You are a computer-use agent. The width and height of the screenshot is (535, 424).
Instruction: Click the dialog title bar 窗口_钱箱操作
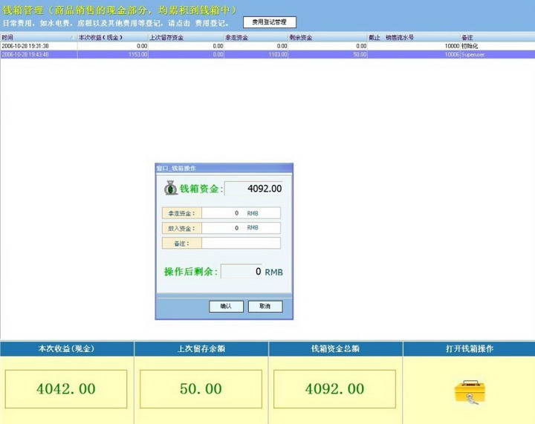pyautogui.click(x=224, y=168)
